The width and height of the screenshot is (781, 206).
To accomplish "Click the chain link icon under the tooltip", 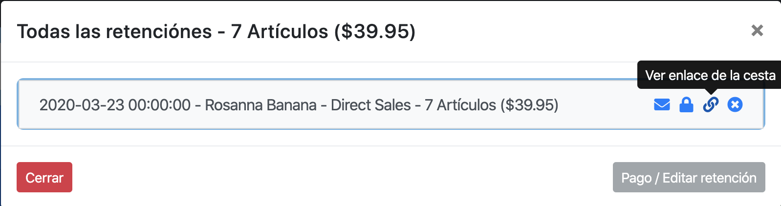I will [x=711, y=104].
